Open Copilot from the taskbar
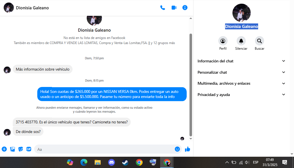Image resolution: width=294 pixels, height=168 pixels. (70, 162)
